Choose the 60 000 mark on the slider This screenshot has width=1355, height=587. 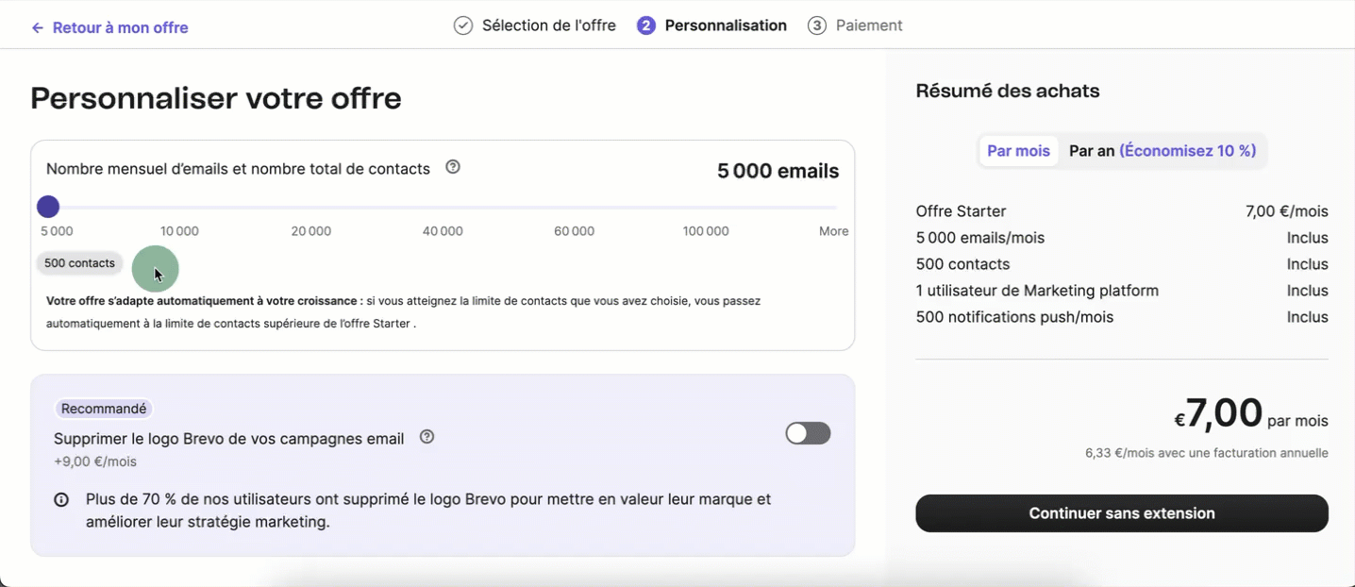[574, 231]
